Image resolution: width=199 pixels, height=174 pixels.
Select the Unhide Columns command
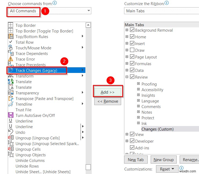coord(30,160)
